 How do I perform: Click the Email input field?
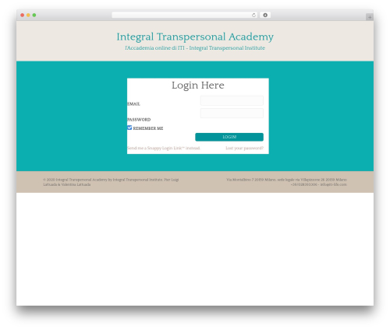(232, 100)
